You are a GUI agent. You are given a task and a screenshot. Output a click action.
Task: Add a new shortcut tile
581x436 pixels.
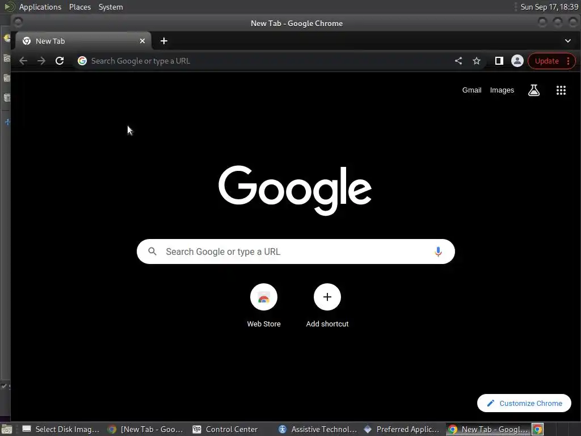click(x=327, y=305)
